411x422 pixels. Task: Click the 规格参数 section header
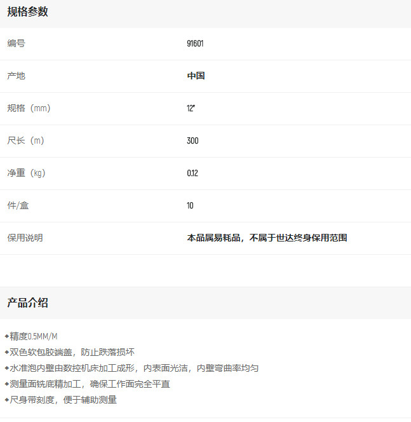coord(27,11)
